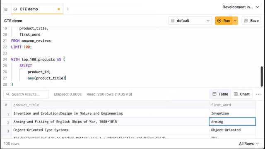Select the Arming and Fitting title cell

click(x=110, y=122)
